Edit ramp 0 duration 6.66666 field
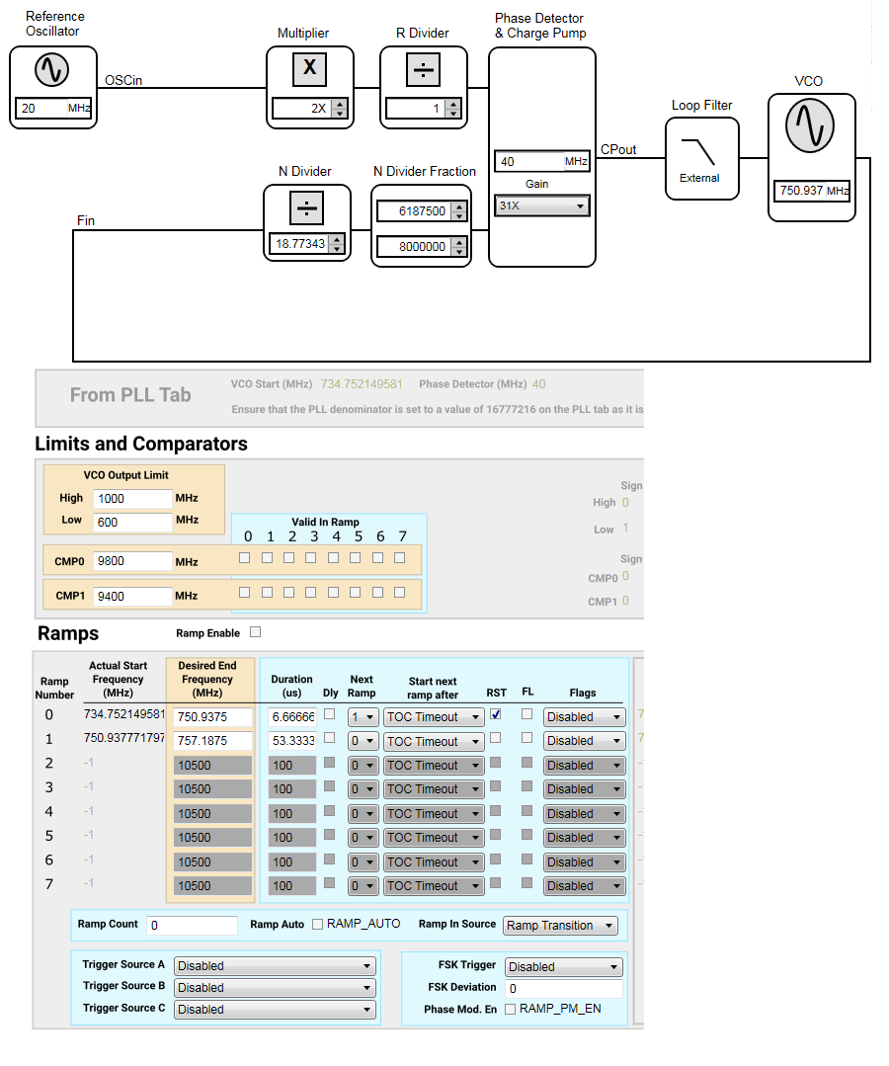Image resolution: width=889 pixels, height=1066 pixels. (x=292, y=717)
